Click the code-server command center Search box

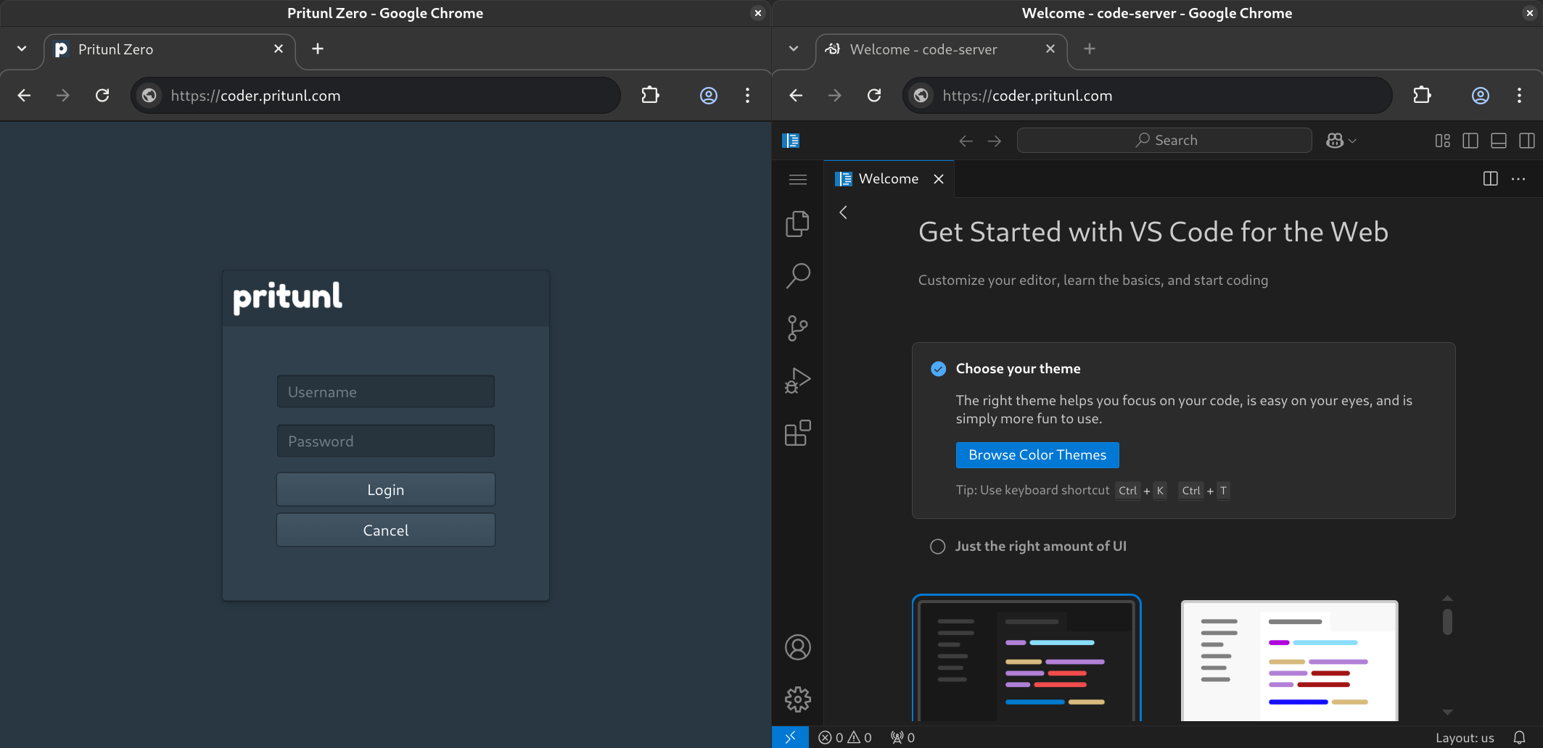1164,141
